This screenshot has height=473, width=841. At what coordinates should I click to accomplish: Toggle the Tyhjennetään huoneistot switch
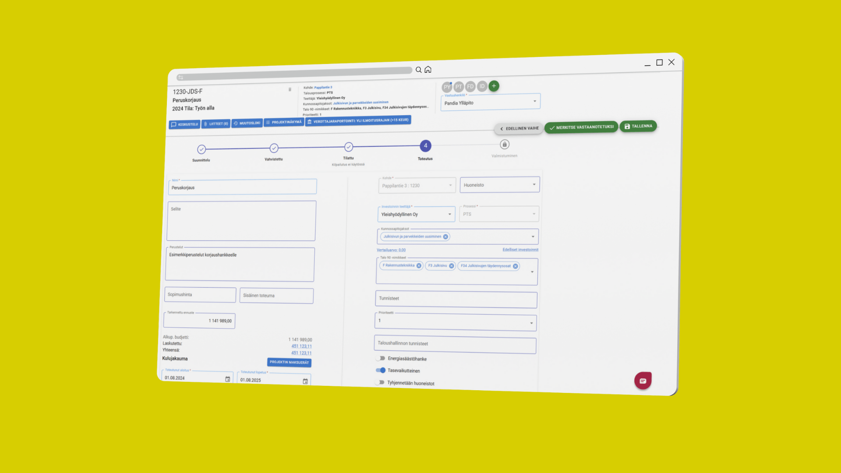[x=380, y=382]
